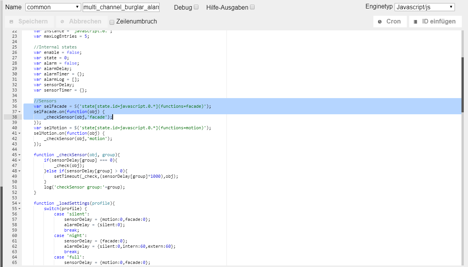Enable the Debug checkbox
This screenshot has height=267, width=468.
[196, 7]
